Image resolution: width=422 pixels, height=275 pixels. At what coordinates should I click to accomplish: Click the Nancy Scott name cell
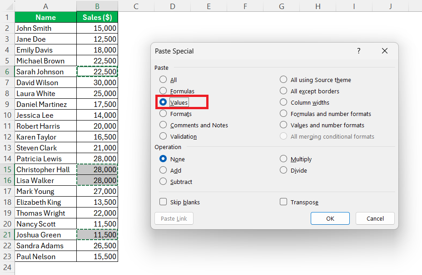click(45, 224)
